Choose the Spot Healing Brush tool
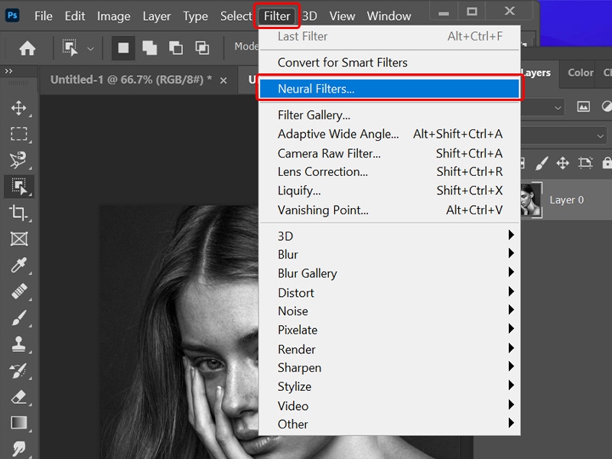 pos(18,292)
